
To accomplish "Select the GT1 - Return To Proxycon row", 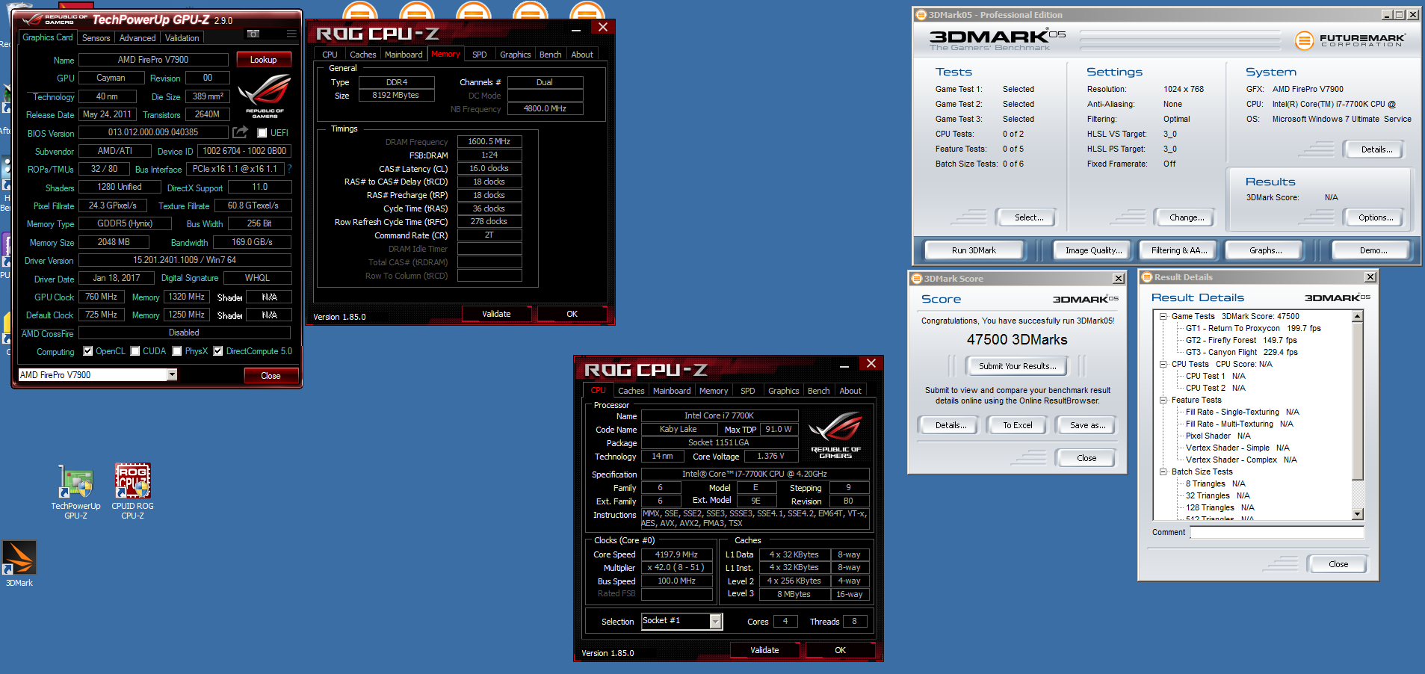I will click(1252, 328).
